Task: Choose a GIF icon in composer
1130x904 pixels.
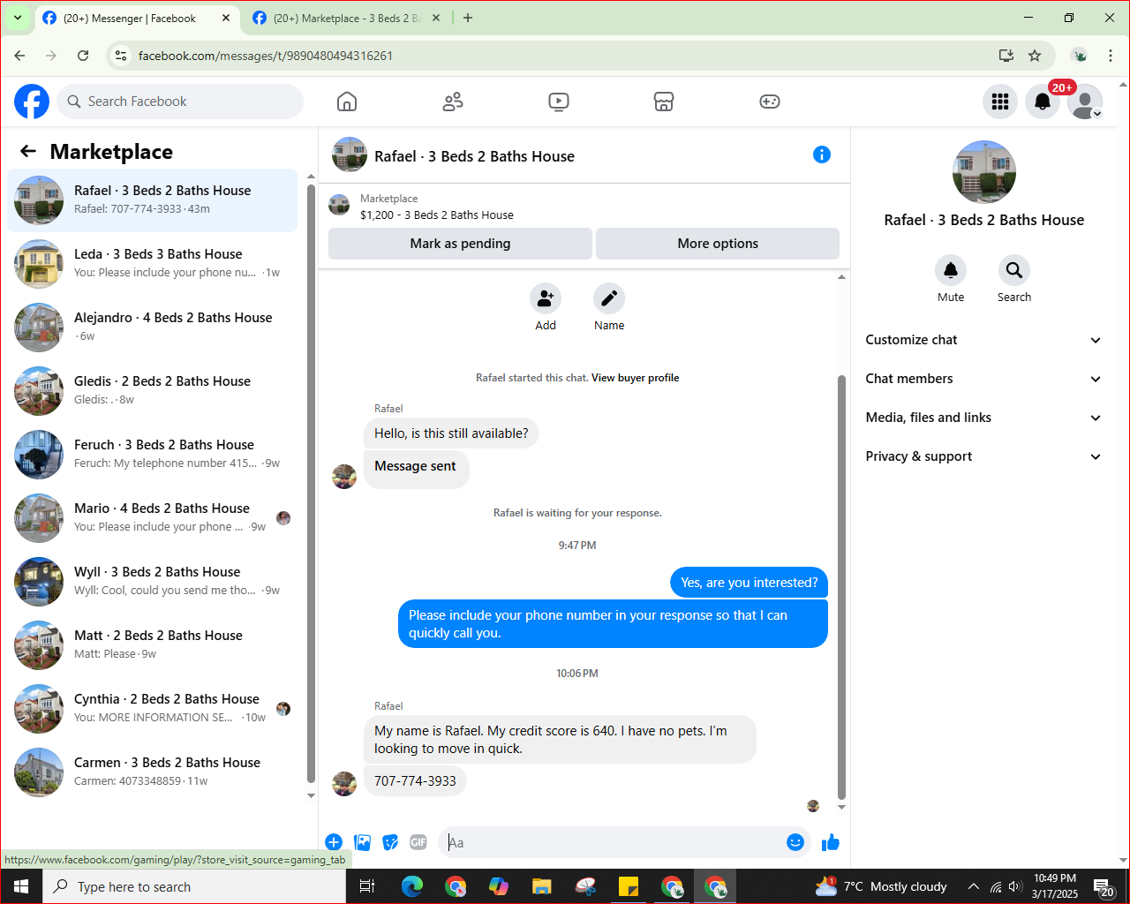Action: 418,842
